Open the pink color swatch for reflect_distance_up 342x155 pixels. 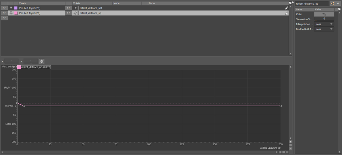16,13
